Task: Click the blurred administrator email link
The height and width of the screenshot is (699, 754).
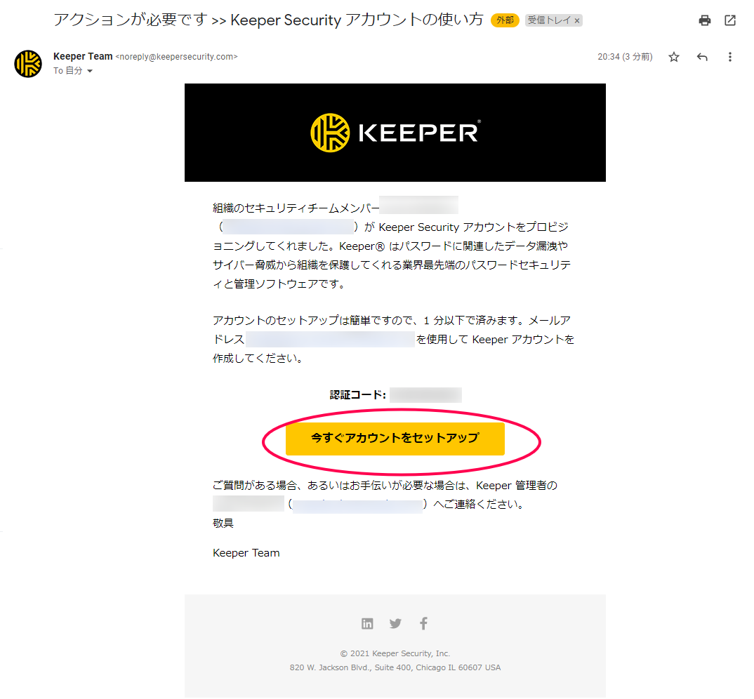Action: [x=358, y=505]
